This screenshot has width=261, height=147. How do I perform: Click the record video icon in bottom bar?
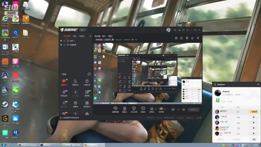coord(173,109)
